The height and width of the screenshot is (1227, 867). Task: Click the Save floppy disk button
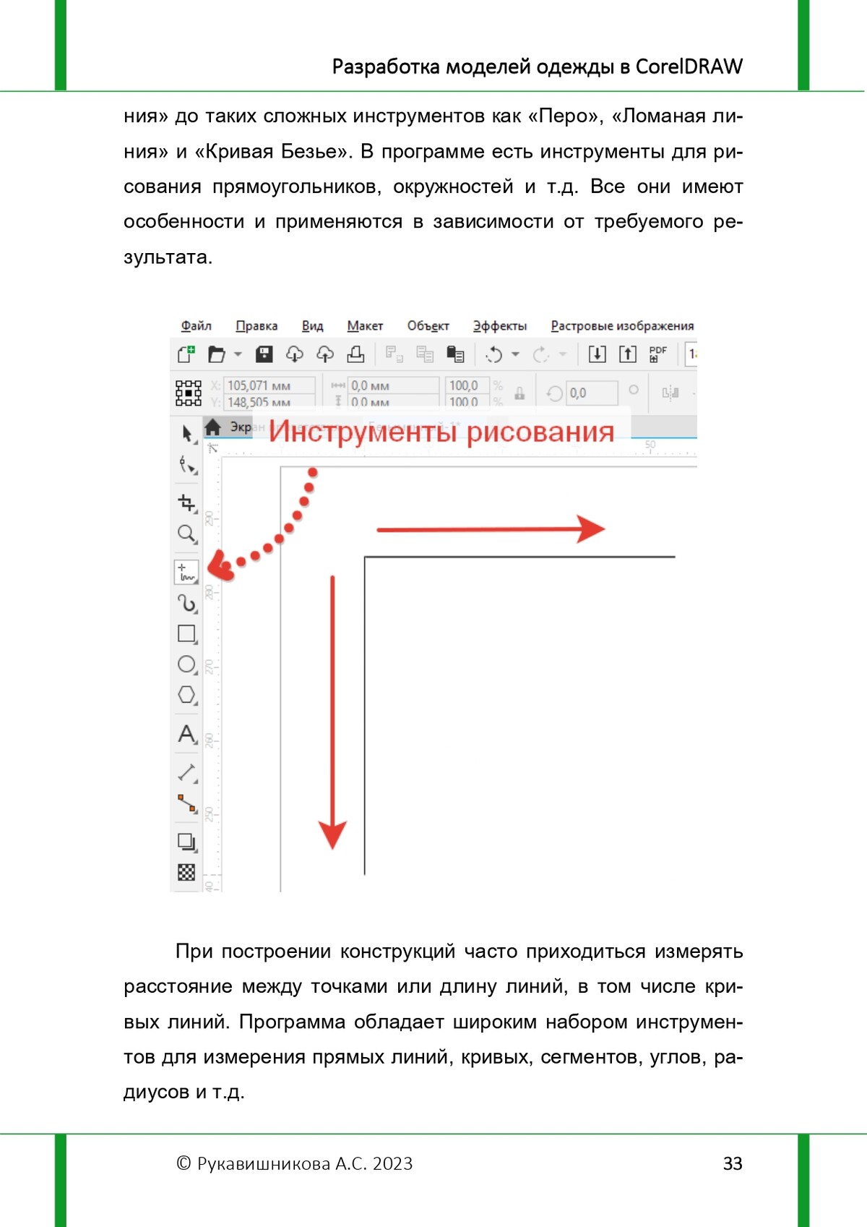[264, 354]
